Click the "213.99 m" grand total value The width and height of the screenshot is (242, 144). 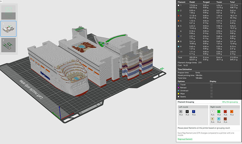tap(234, 57)
